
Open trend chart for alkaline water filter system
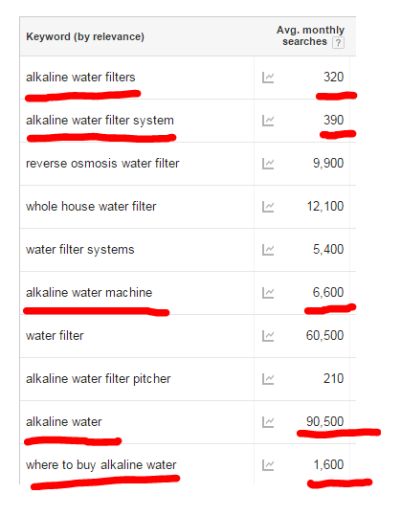[268, 121]
